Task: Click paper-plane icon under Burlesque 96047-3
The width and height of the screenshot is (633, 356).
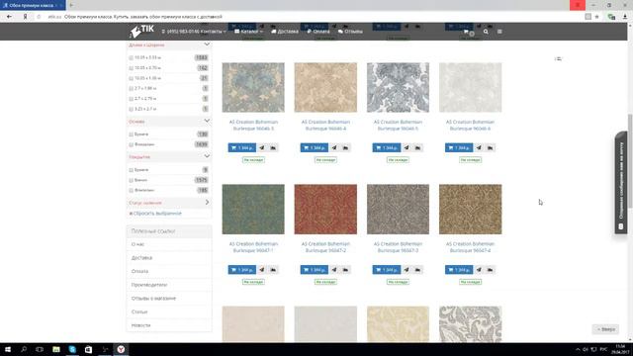Action: click(407, 270)
